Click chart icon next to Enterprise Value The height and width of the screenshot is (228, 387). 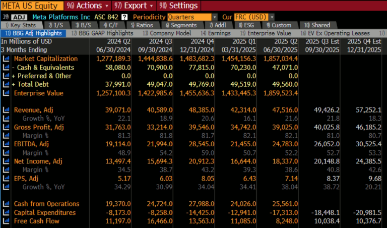tap(6, 93)
